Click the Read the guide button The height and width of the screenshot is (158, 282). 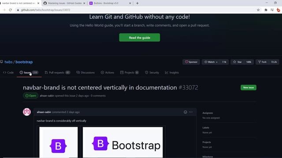click(139, 38)
